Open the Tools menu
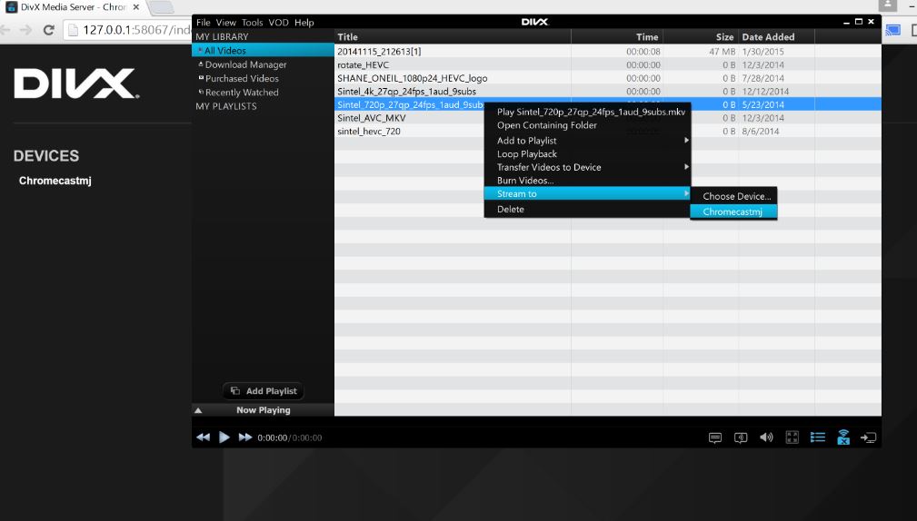 point(252,22)
